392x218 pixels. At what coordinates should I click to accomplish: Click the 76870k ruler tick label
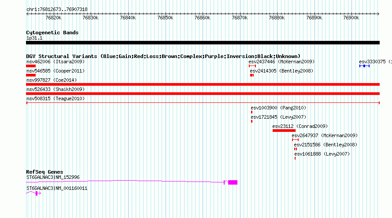click(240, 18)
